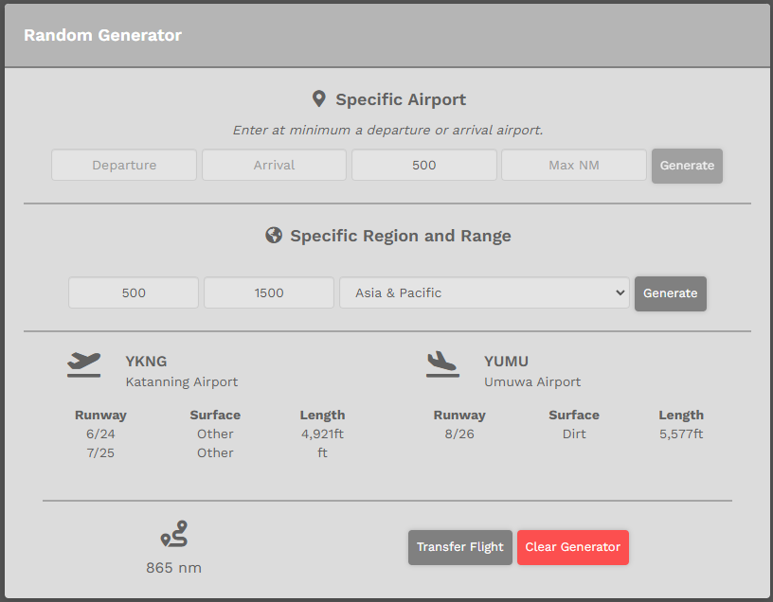Viewport: 773px width, 602px height.
Task: Select the Umuwa Airport name
Action: (x=532, y=381)
